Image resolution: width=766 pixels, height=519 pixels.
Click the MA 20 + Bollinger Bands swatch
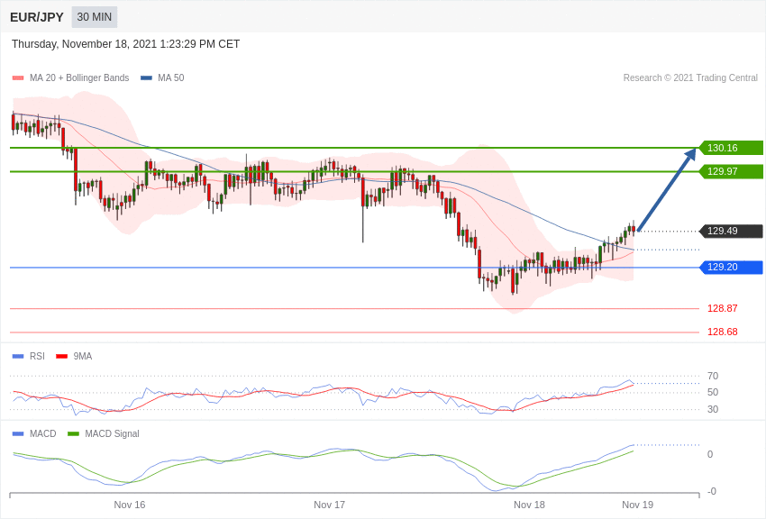point(18,77)
